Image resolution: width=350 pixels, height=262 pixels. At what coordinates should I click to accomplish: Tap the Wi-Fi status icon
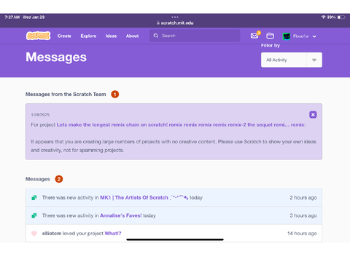[324, 17]
